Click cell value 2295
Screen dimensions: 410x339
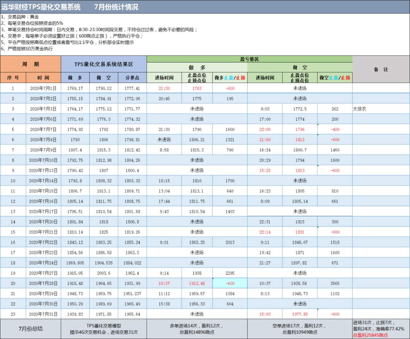(230, 273)
